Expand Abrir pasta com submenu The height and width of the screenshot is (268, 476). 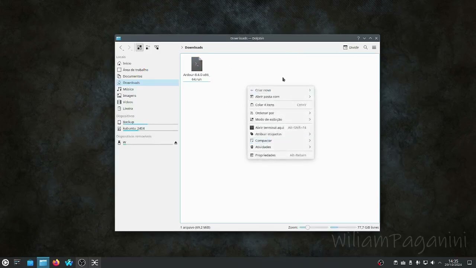pos(280,97)
